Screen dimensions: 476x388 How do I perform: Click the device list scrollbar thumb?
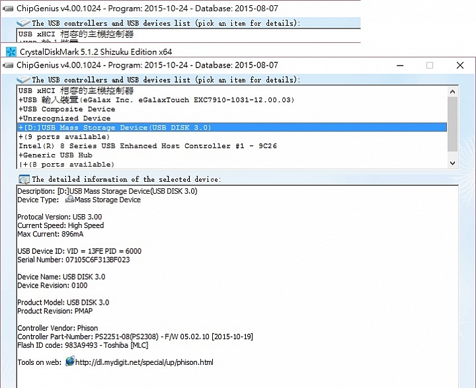pyautogui.click(x=452, y=124)
